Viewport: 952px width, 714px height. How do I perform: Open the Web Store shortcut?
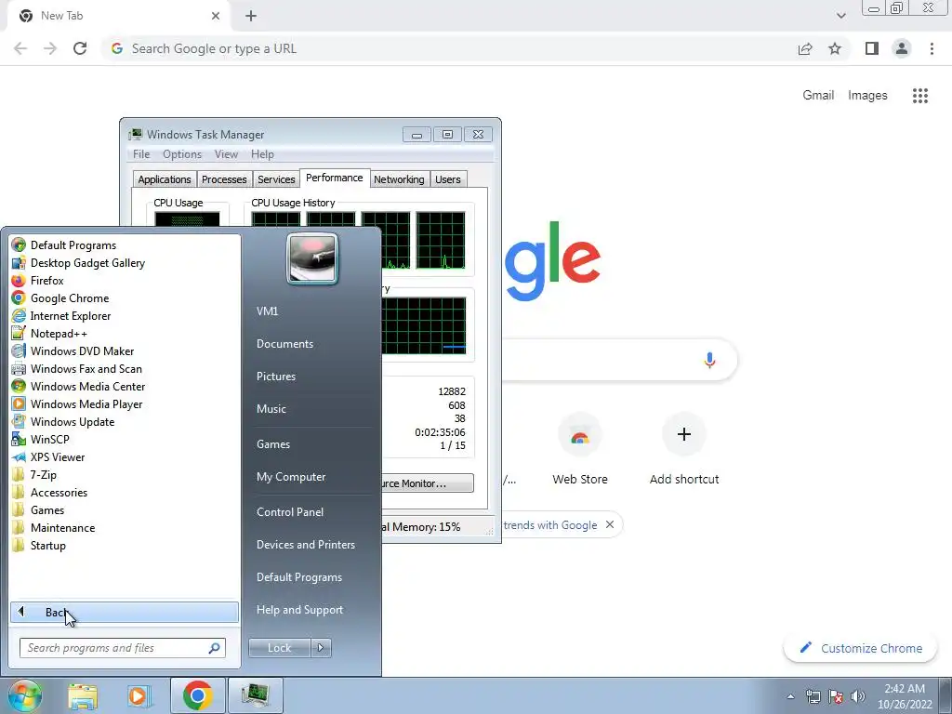pos(580,449)
